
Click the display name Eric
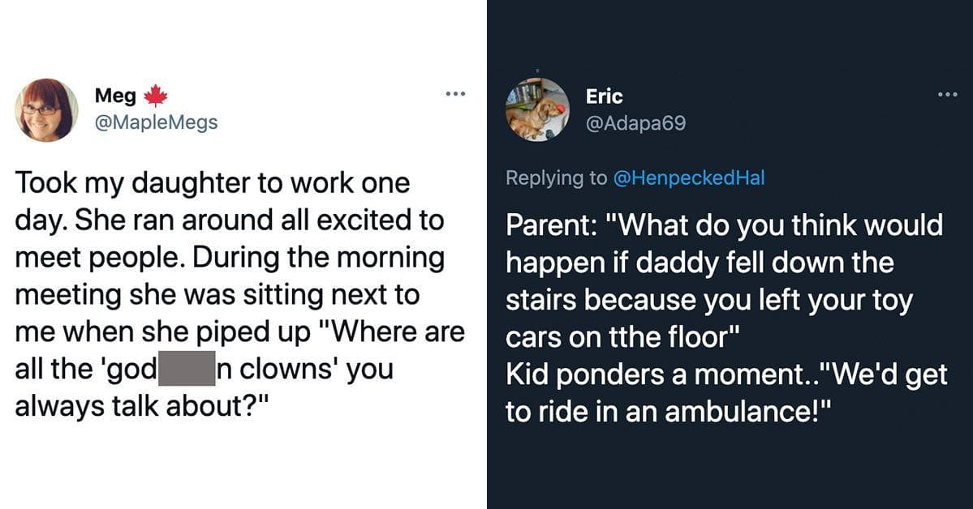tap(604, 96)
